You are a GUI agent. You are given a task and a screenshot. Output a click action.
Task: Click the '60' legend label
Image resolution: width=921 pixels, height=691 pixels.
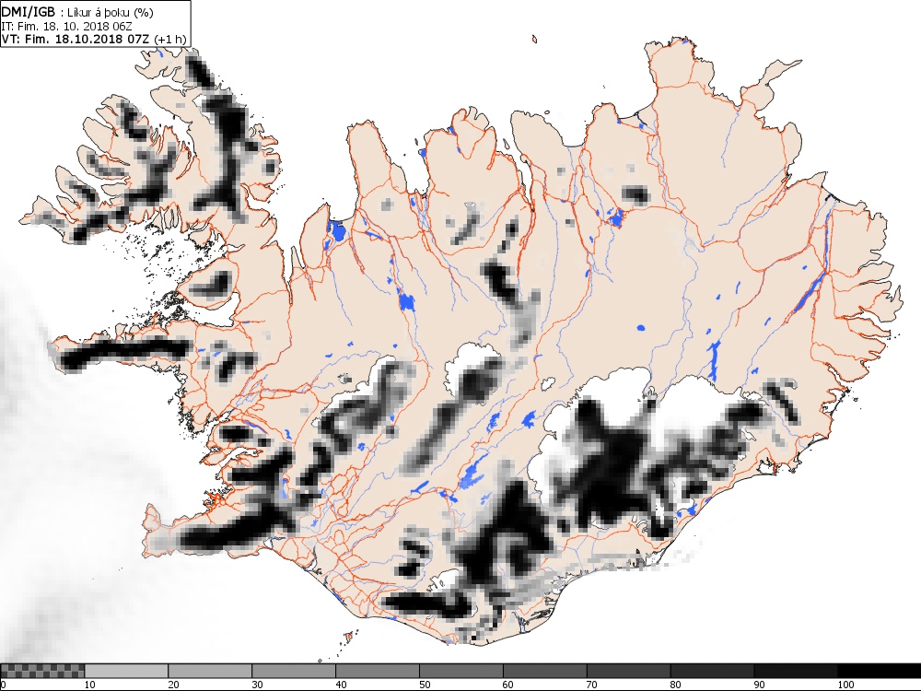(508, 685)
